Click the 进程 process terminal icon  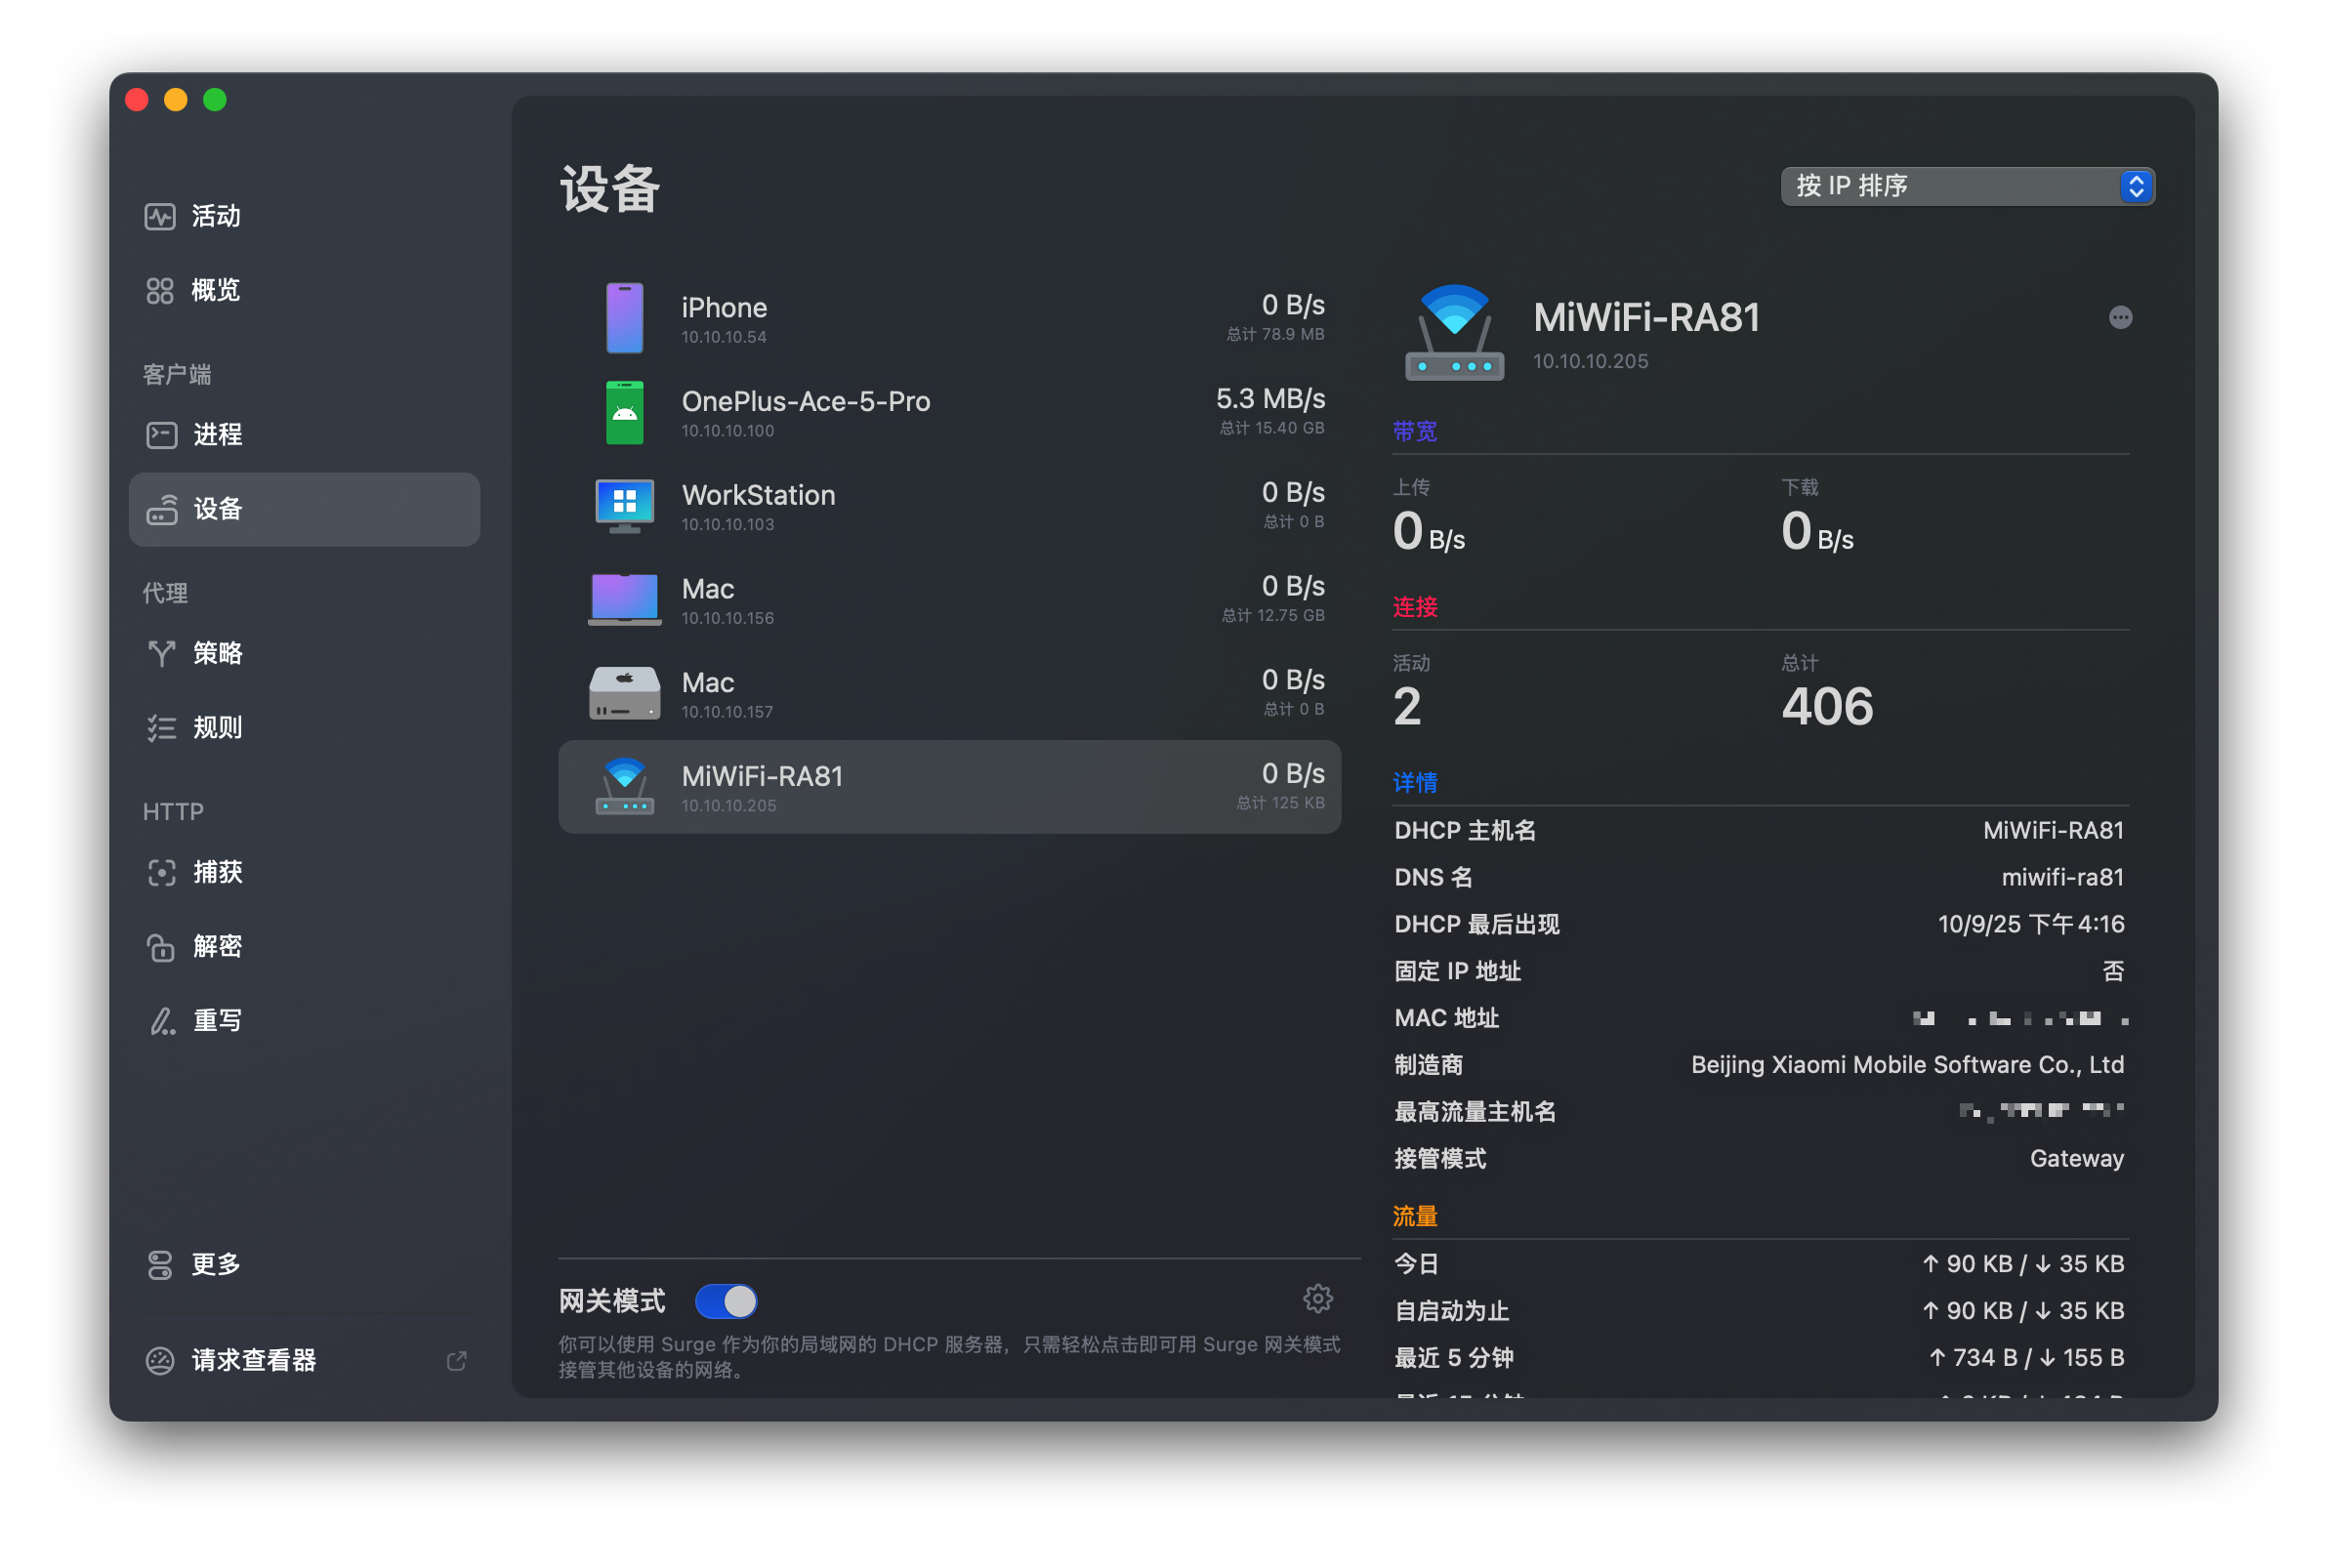coord(161,434)
